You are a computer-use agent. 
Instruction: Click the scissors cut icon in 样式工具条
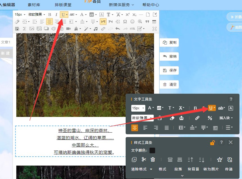144,159
